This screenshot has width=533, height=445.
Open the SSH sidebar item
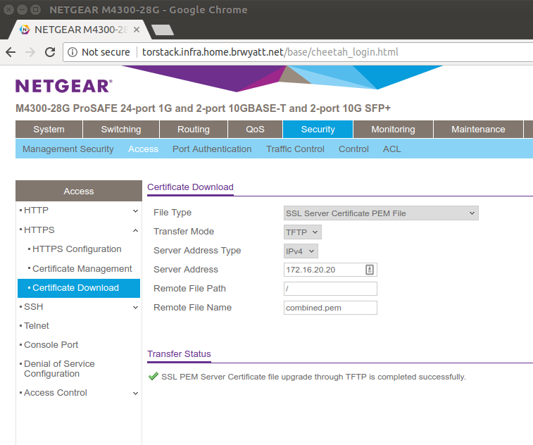(x=33, y=307)
